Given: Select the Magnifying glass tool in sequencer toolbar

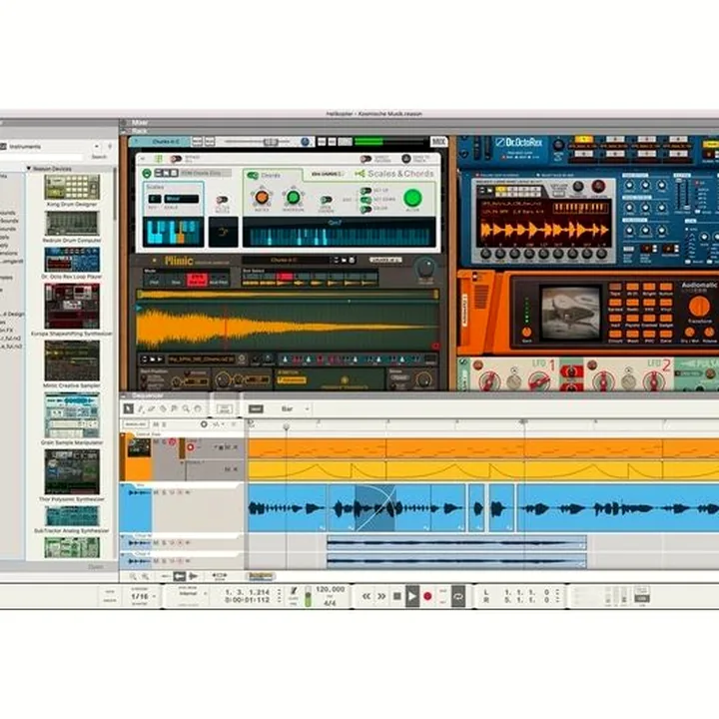Looking at the screenshot, I should 186,408.
